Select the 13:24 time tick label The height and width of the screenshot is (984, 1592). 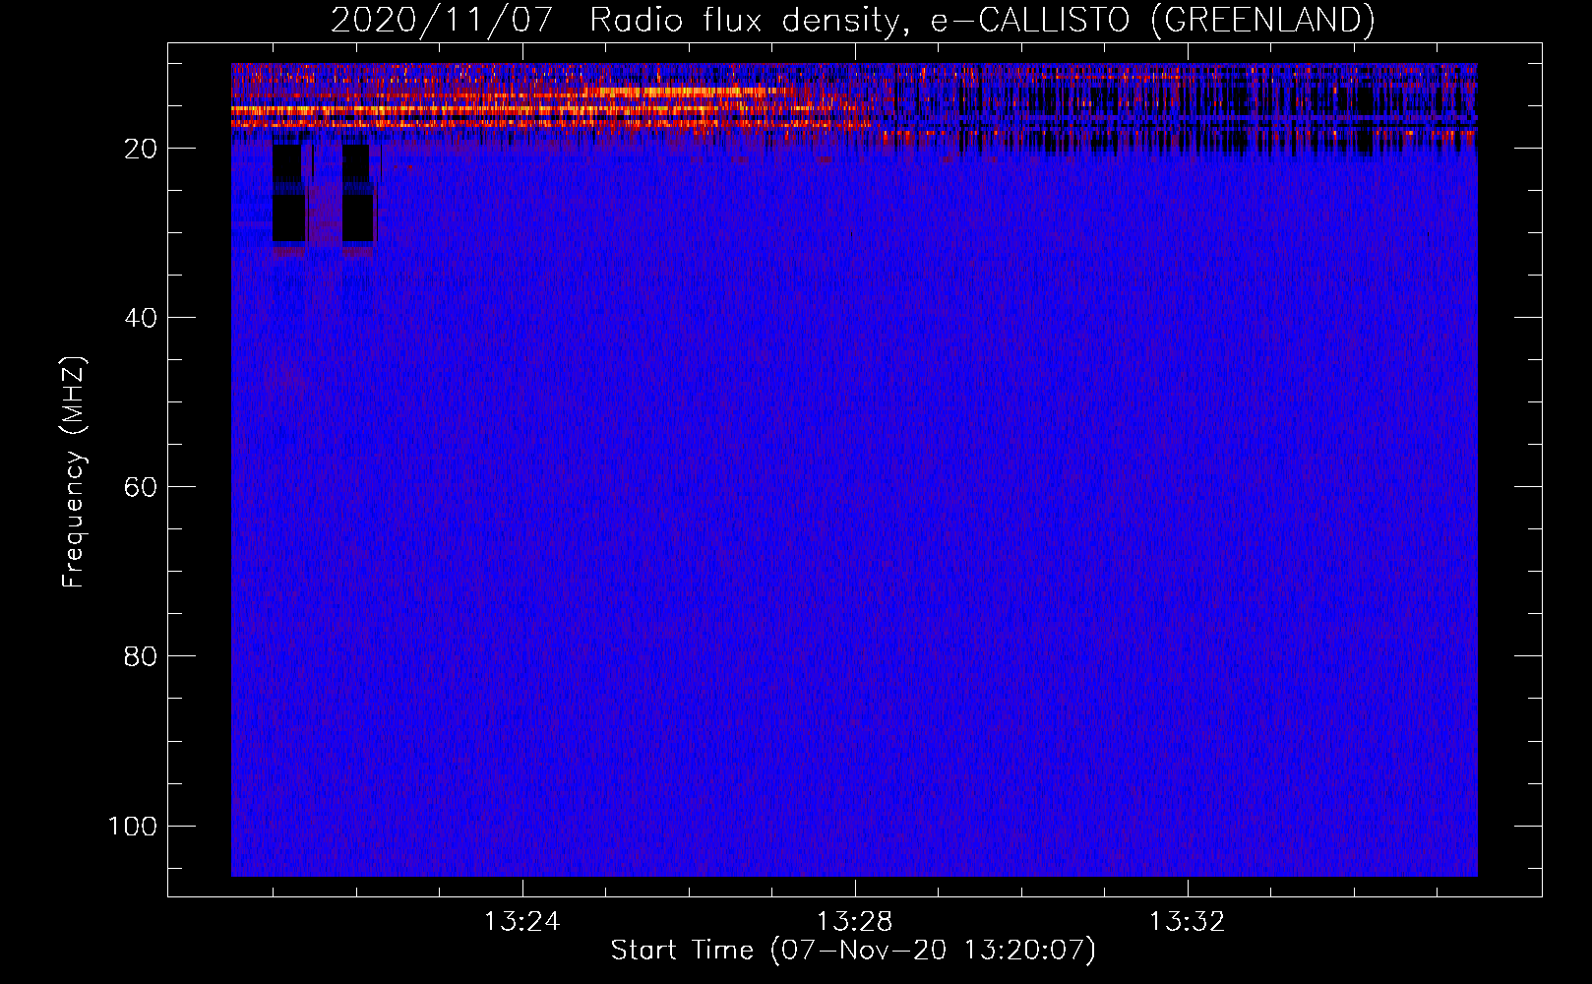(x=521, y=921)
